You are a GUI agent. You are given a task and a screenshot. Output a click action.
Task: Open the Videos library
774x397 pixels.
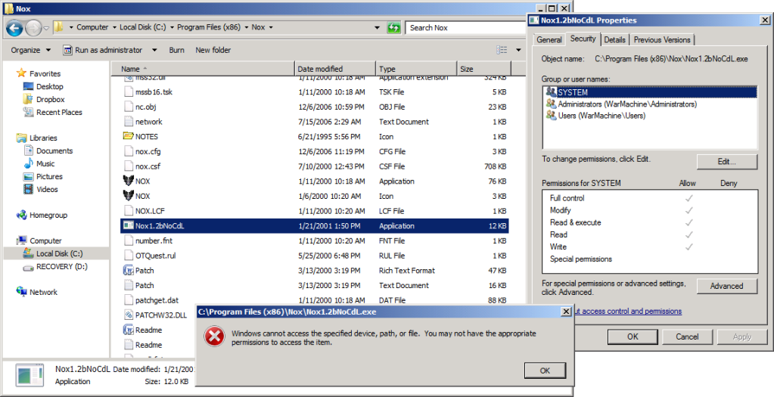pos(47,189)
